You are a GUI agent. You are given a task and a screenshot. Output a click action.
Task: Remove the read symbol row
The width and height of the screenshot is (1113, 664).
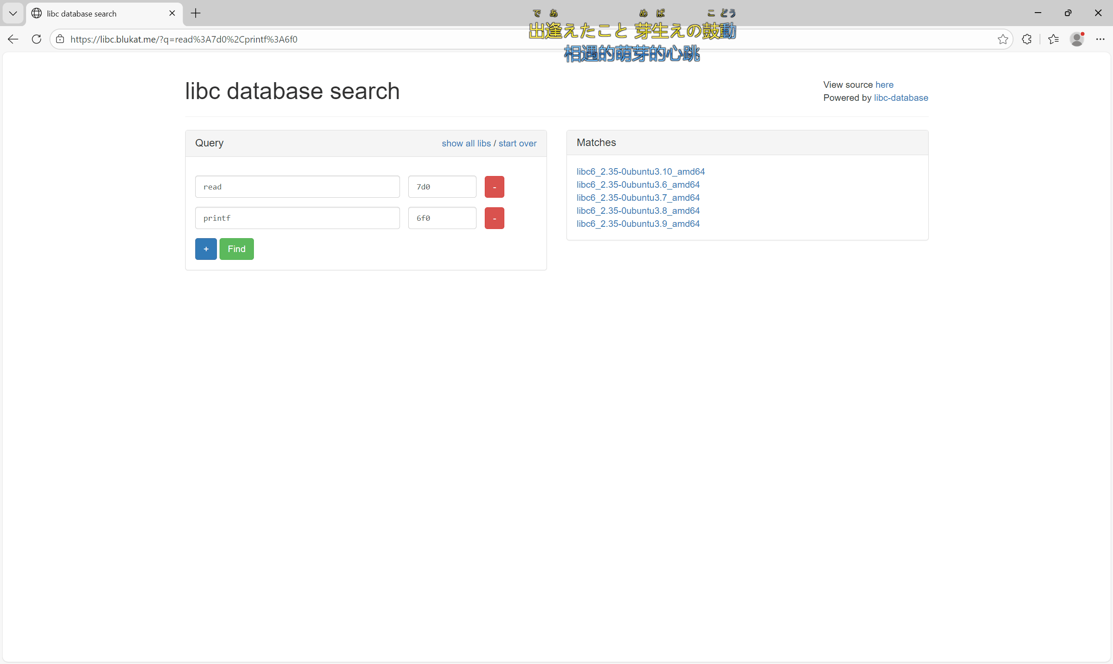[494, 187]
